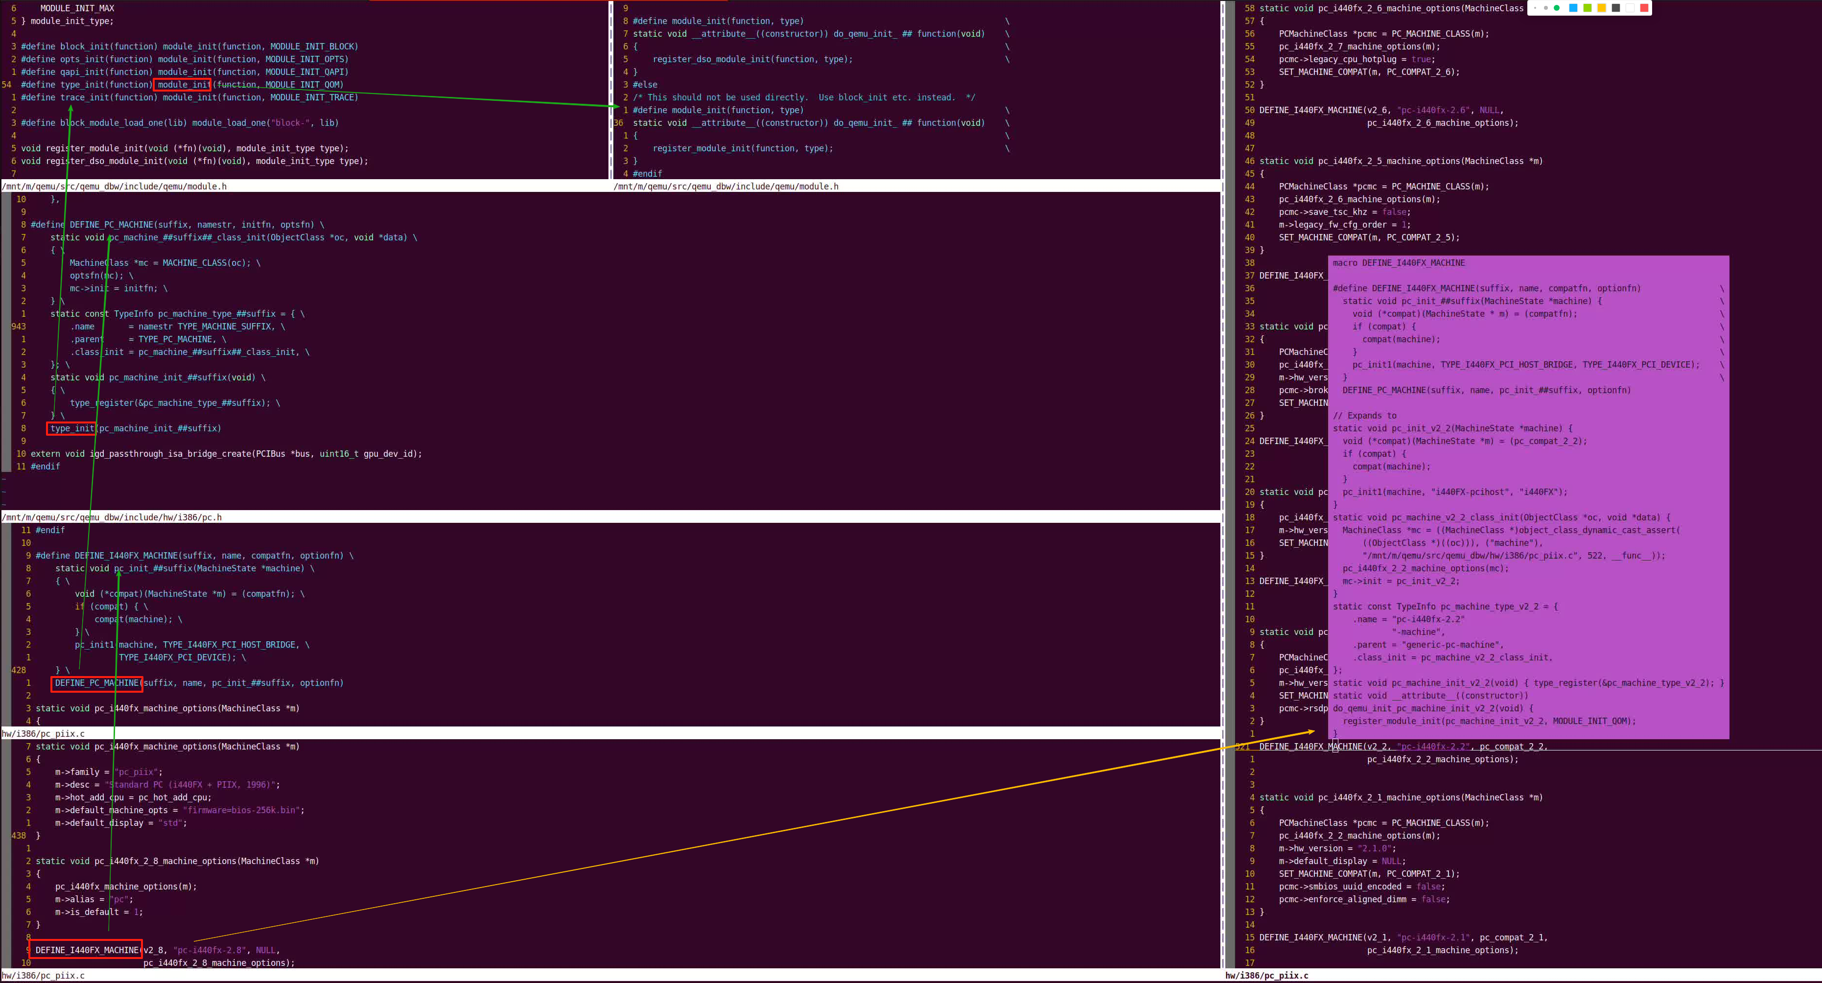Click boxed DEFINE_I440FX_MACHINE v2_8 invocation
This screenshot has height=983, width=1822.
click(86, 950)
